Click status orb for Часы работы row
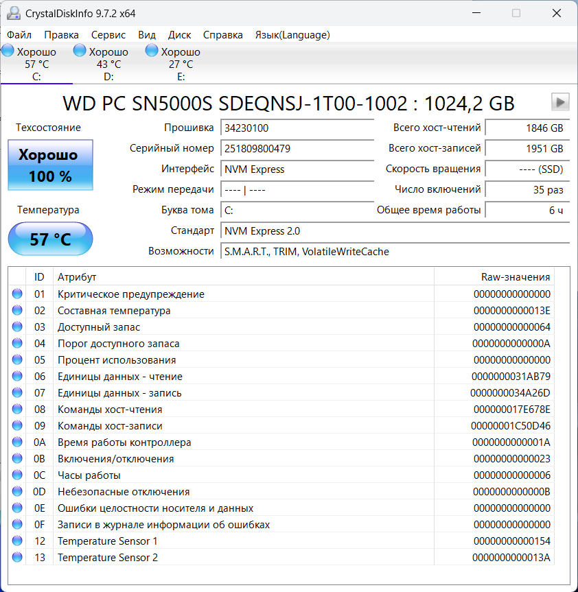This screenshot has width=578, height=592. 17,475
